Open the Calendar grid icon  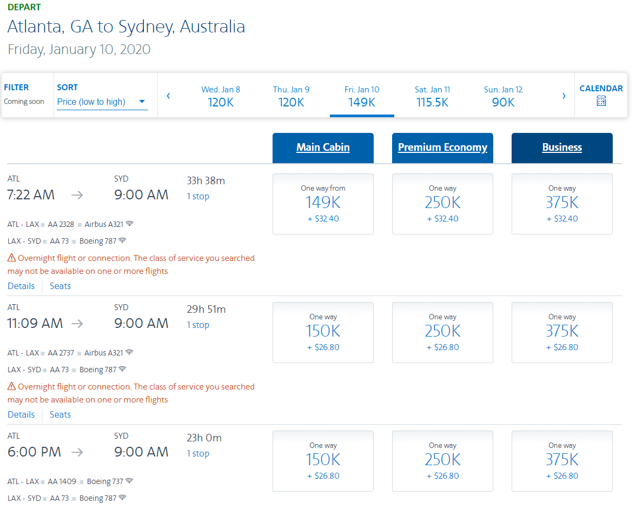click(x=601, y=101)
